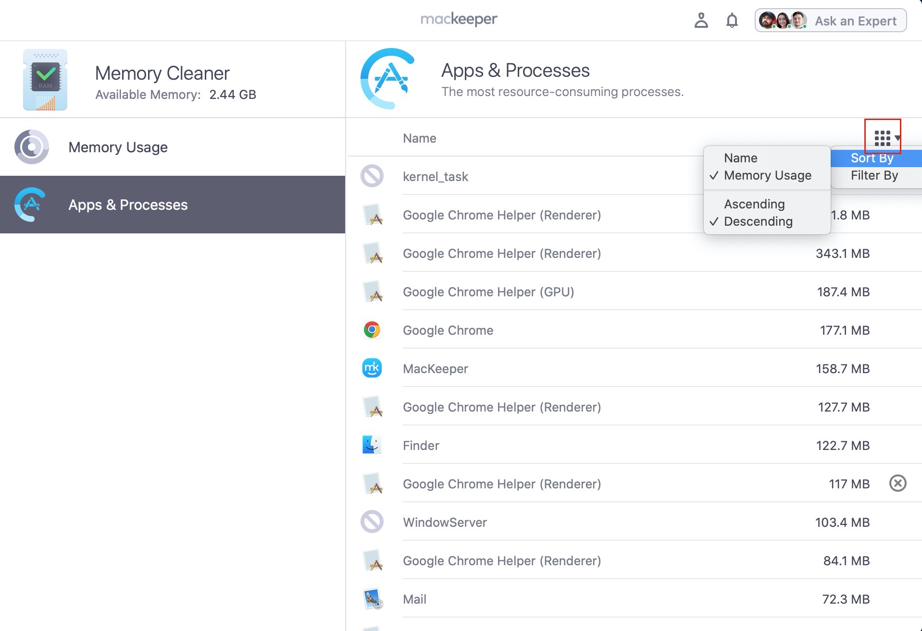
Task: Click the mackeeper logo title
Action: pos(459,19)
